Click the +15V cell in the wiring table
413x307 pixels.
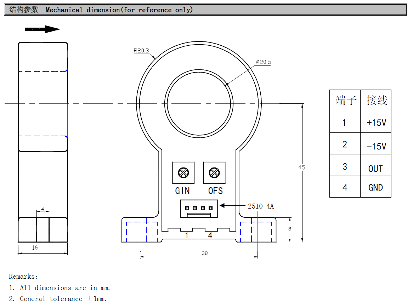[376, 123]
